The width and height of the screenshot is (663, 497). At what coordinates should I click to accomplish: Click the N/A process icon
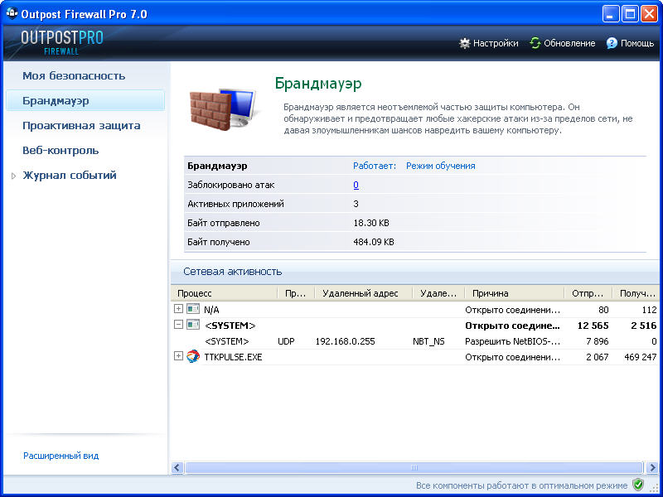[x=193, y=309]
